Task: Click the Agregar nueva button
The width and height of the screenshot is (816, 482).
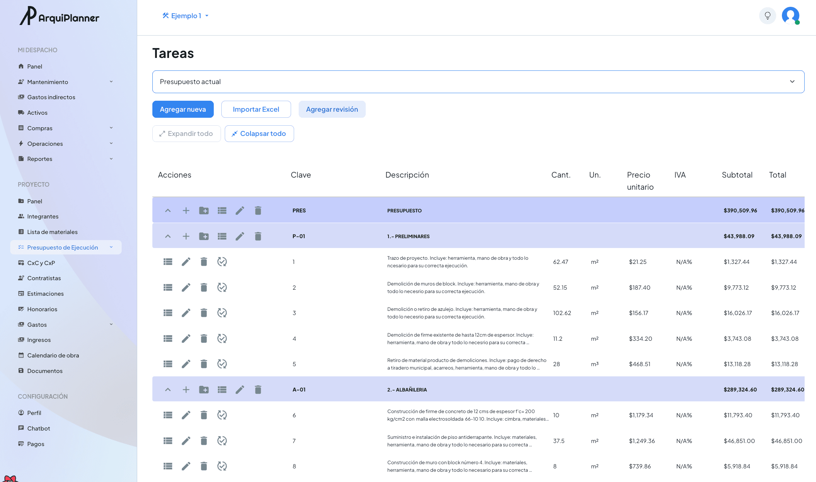Action: (183, 109)
